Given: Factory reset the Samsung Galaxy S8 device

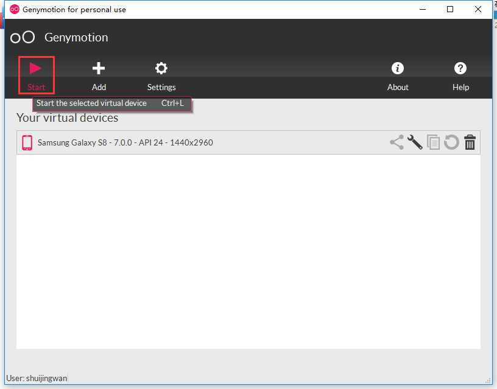Looking at the screenshot, I should pos(451,142).
